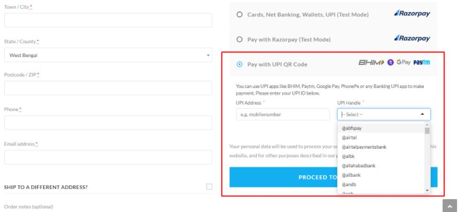Image resolution: width=458 pixels, height=212 pixels.
Task: Click Razorpay logo beside Cards, Net Banking option
Action: point(412,13)
